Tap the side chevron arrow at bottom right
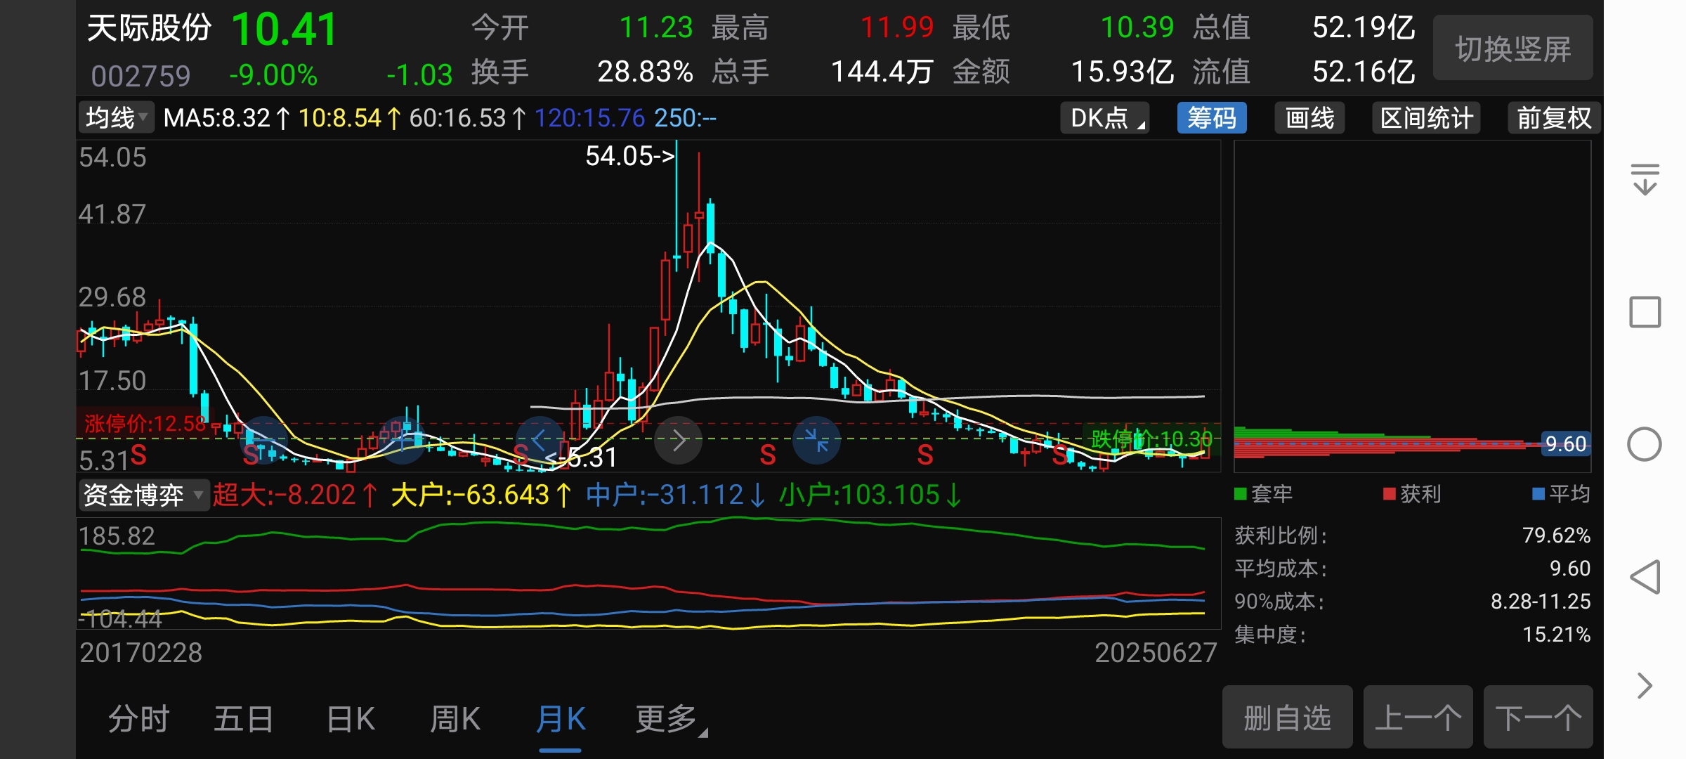1686x759 pixels. 1645,686
